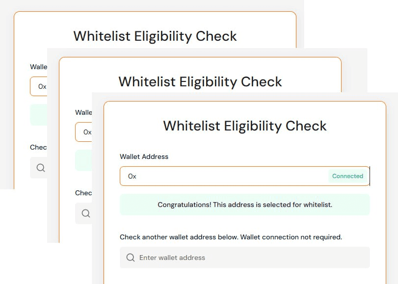Focus the middle card's 0x wallet field
This screenshot has width=398, height=284.
pyautogui.click(x=84, y=132)
